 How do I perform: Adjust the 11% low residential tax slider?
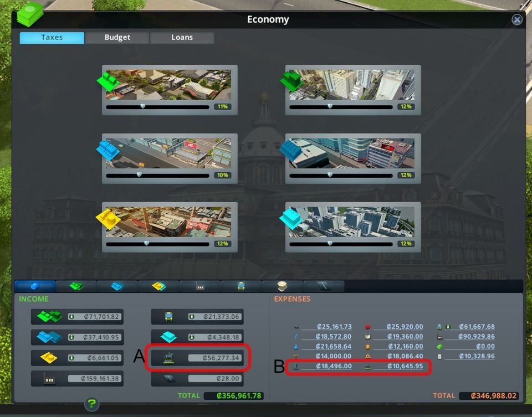tap(142, 106)
